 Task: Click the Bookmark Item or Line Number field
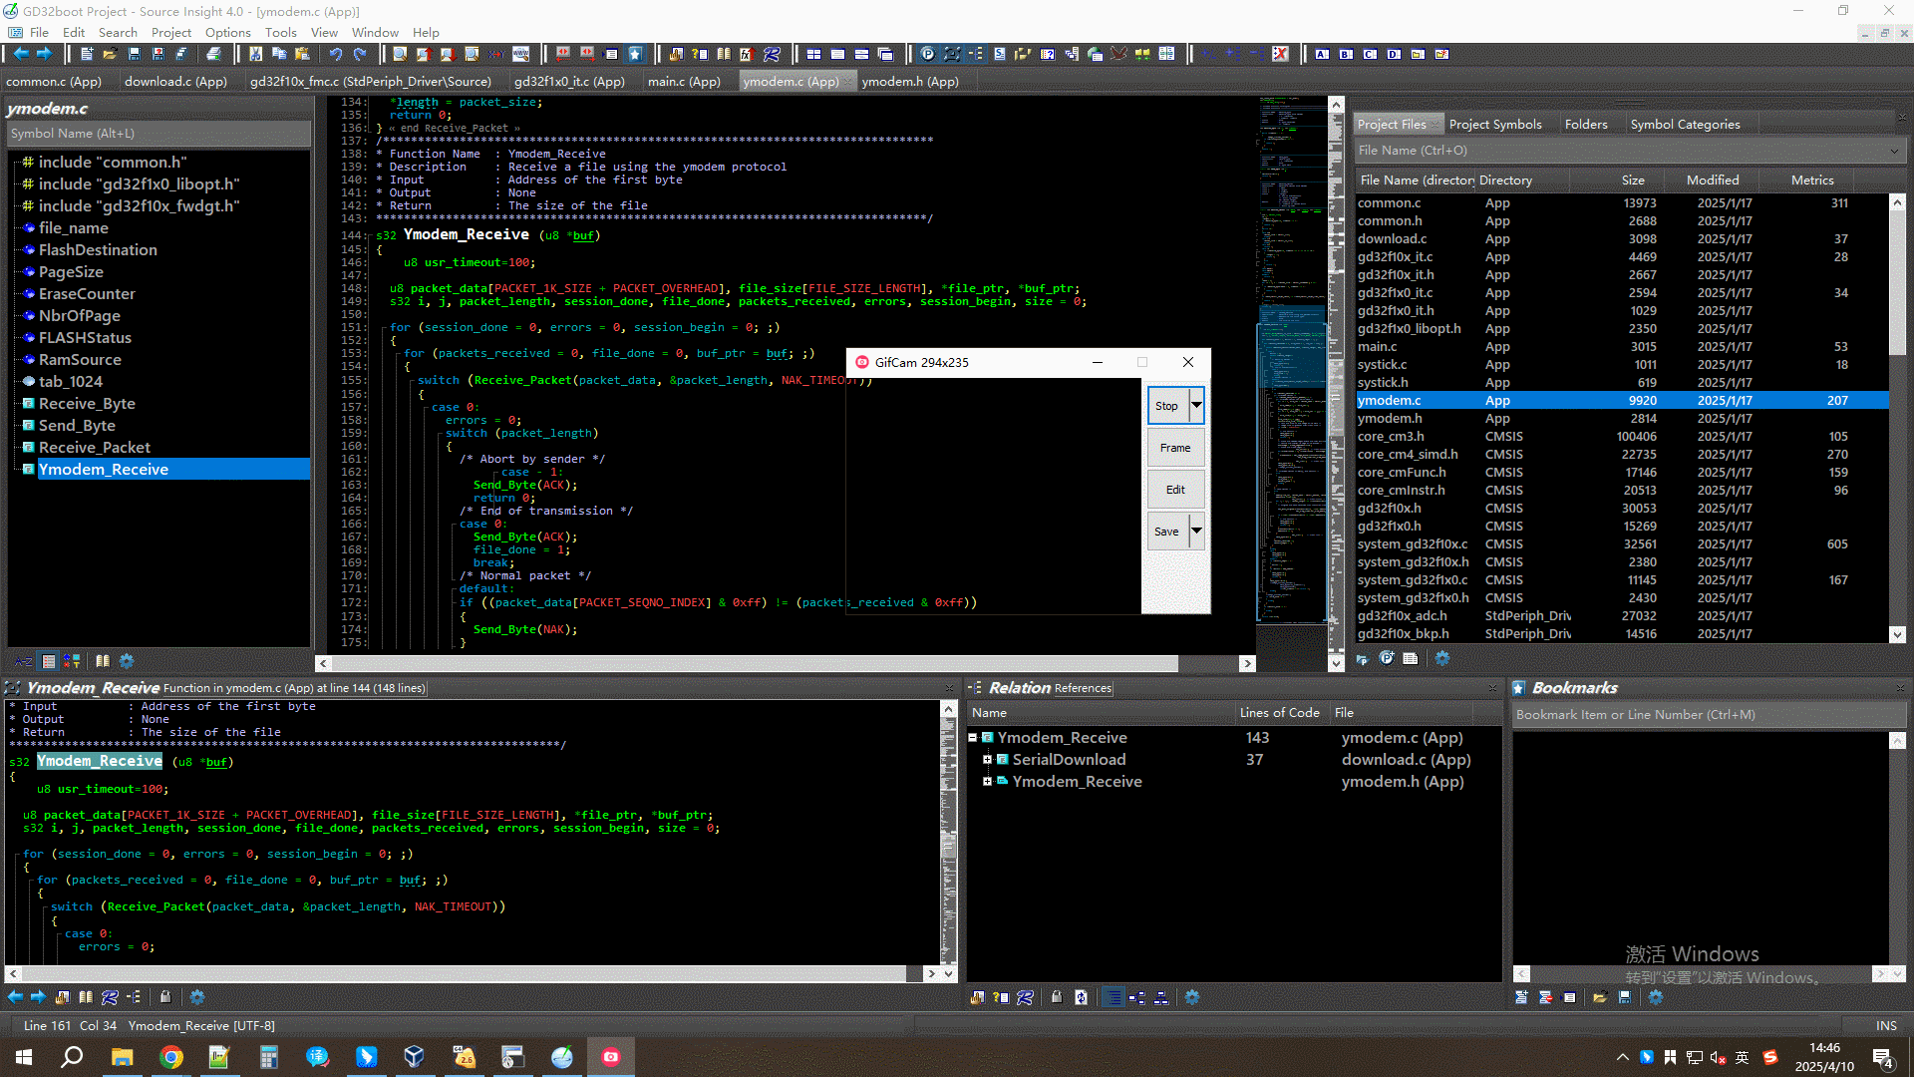coord(1707,715)
